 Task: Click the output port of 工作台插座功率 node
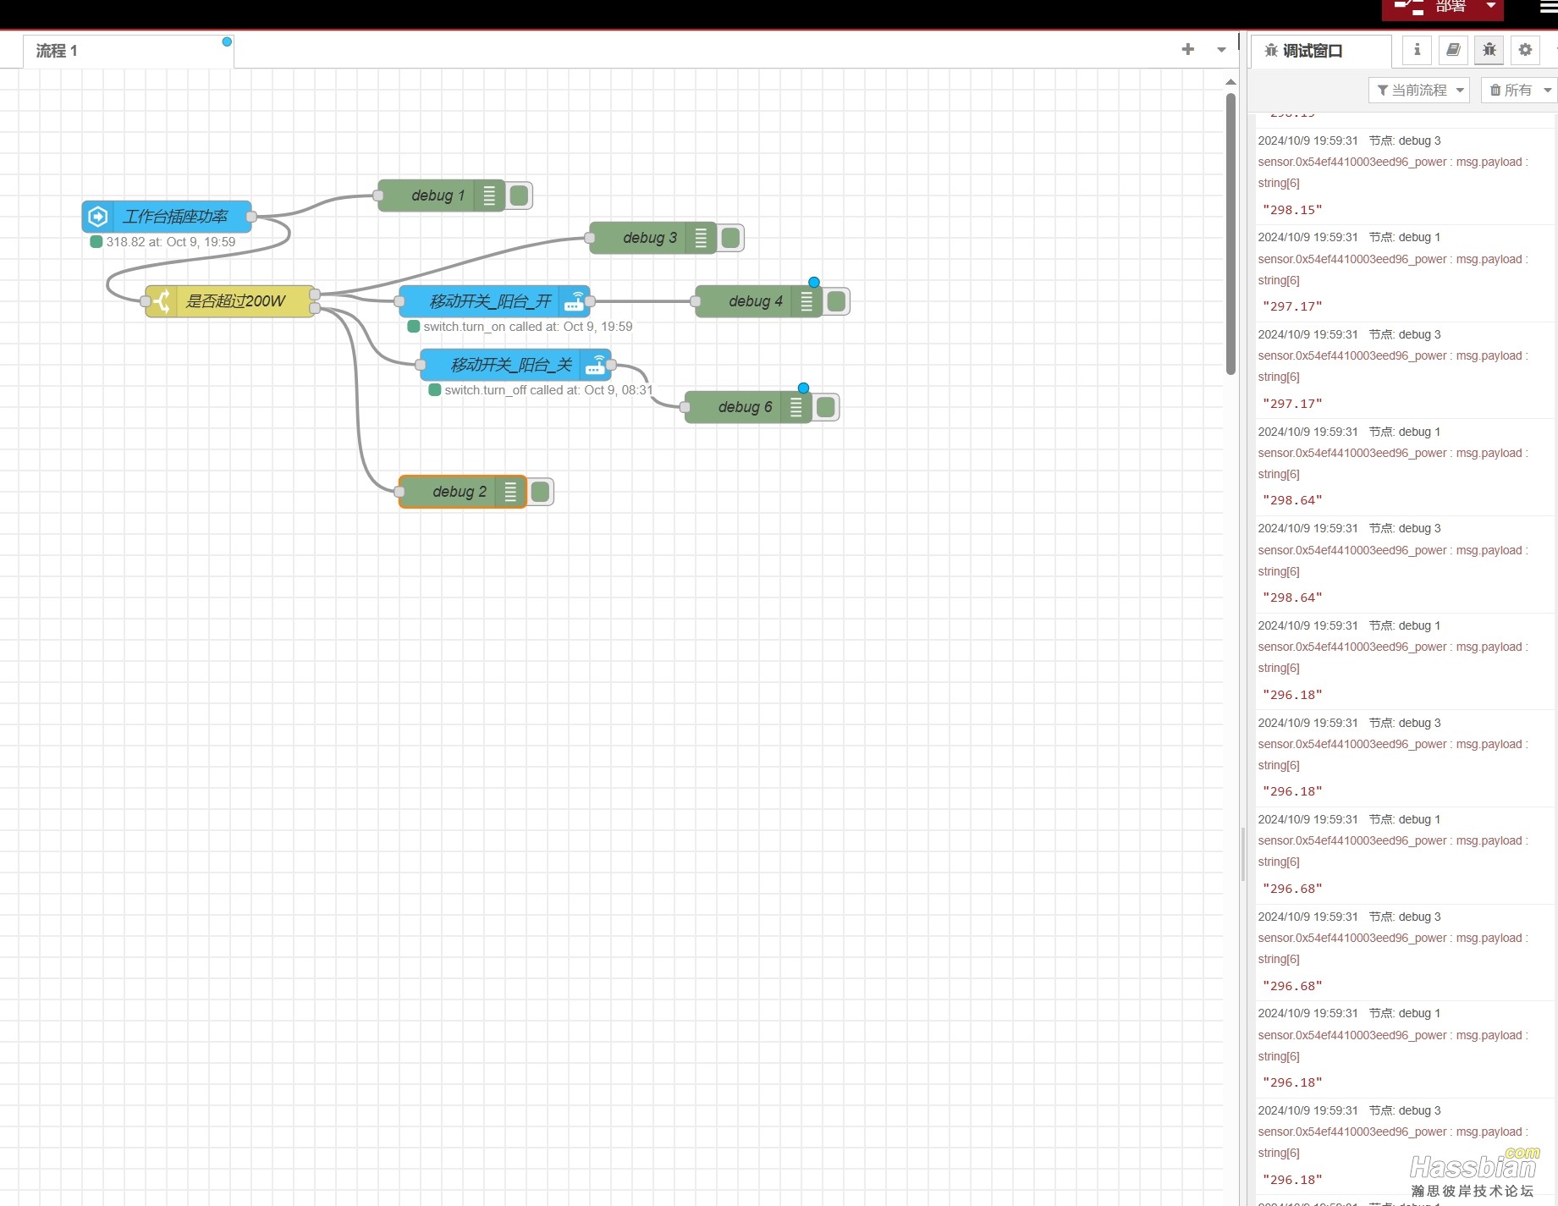251,217
